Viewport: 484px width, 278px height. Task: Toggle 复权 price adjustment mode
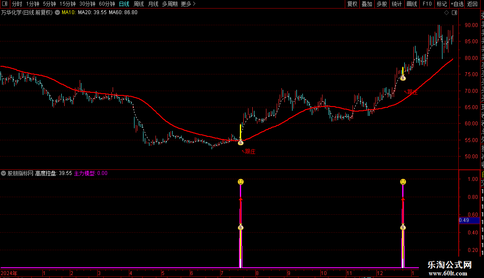pos(352,4)
